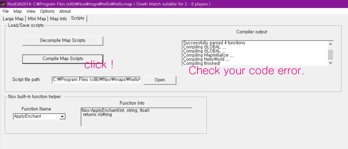Click 'returns nothing' in Function Info
The width and height of the screenshot is (348, 149).
[97, 114]
